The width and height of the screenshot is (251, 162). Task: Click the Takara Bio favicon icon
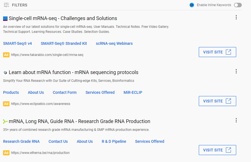(x=5, y=19)
